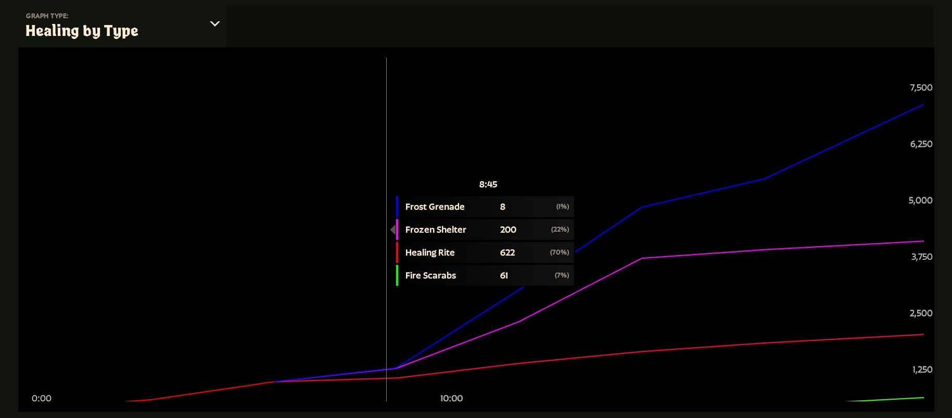Click the Frost Grenade value 8
This screenshot has height=418, width=952.
tap(503, 207)
